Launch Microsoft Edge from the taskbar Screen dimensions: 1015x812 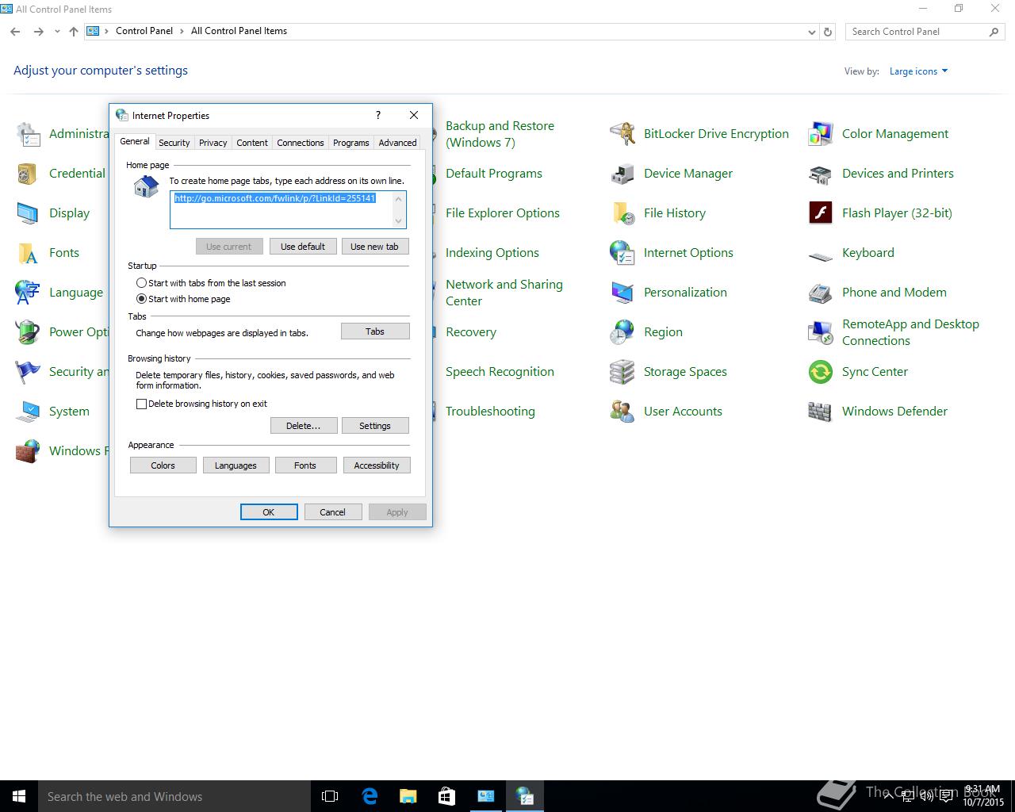[x=370, y=796]
